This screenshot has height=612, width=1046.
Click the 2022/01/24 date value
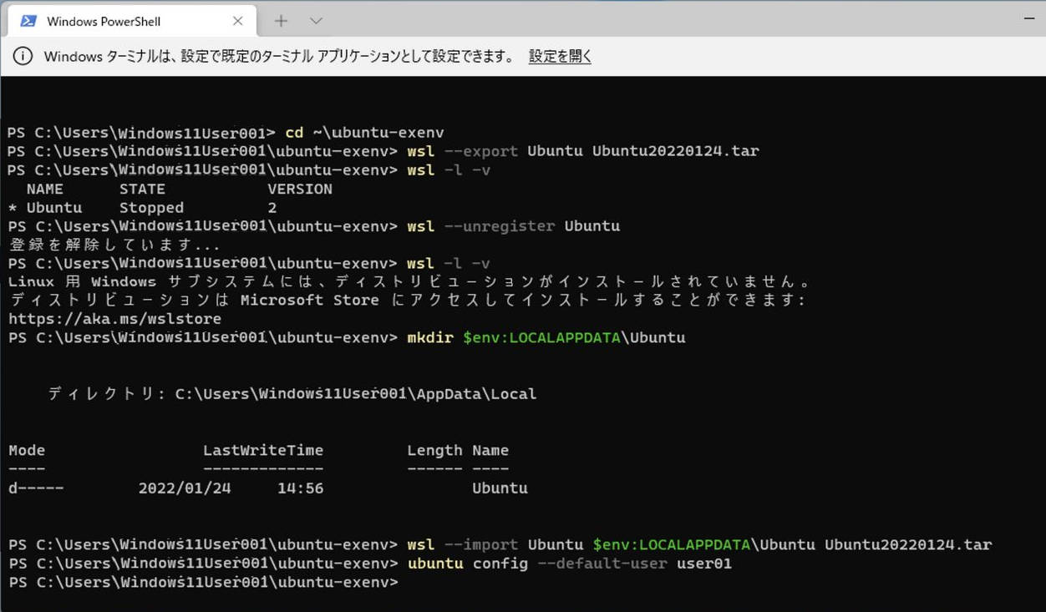tap(185, 488)
